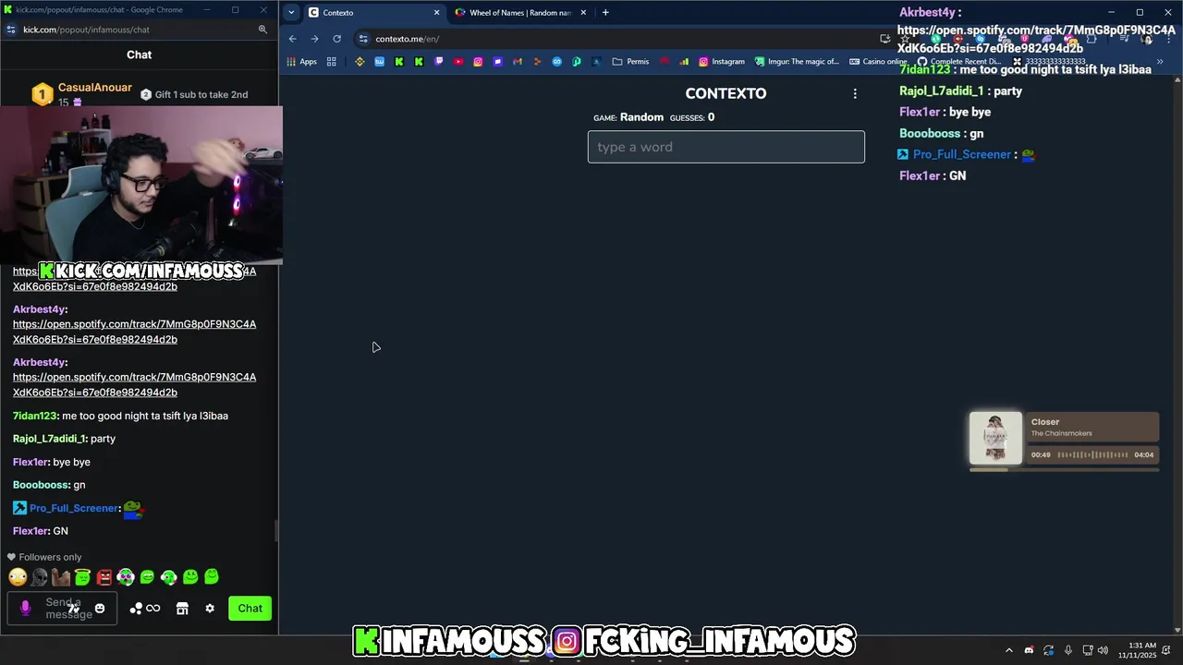Close the Contexto tab
This screenshot has height=665, width=1183.
click(436, 13)
